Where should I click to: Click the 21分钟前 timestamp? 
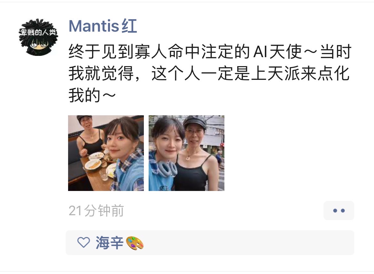(96, 211)
